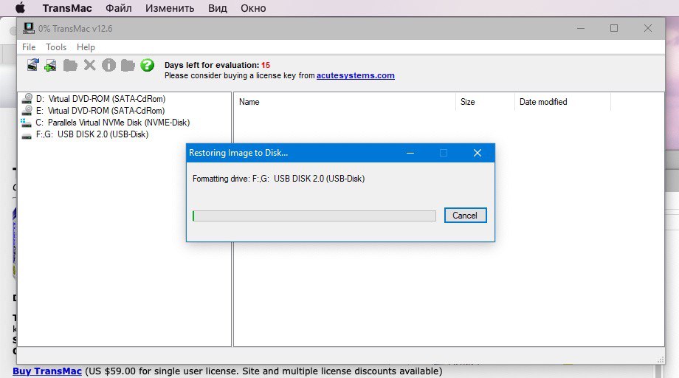Open the Изменить menu
The image size is (679, 378).
pyautogui.click(x=170, y=8)
